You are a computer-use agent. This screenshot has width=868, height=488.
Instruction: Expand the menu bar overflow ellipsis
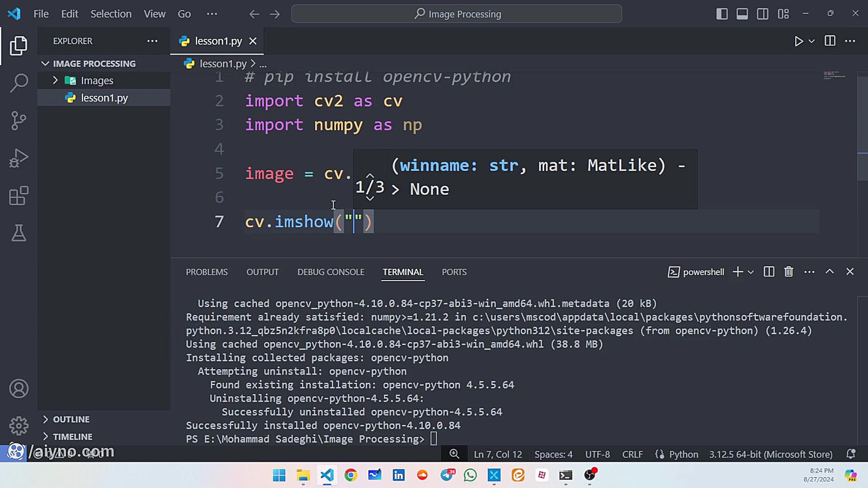[212, 14]
